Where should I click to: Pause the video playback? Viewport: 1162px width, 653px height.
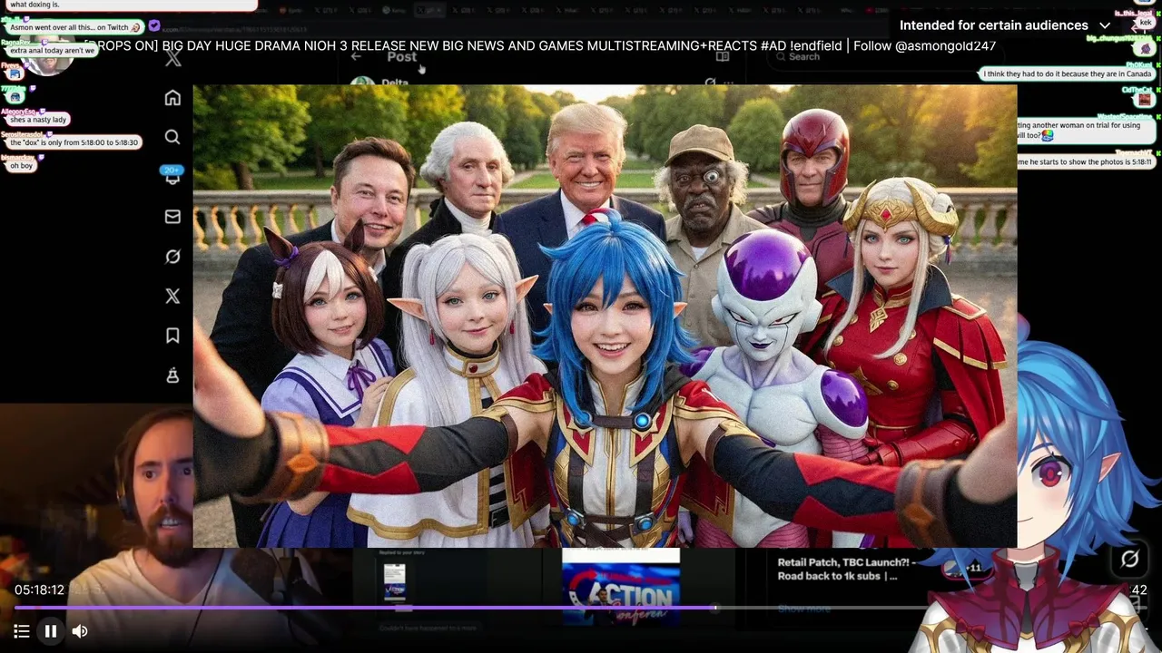51,631
